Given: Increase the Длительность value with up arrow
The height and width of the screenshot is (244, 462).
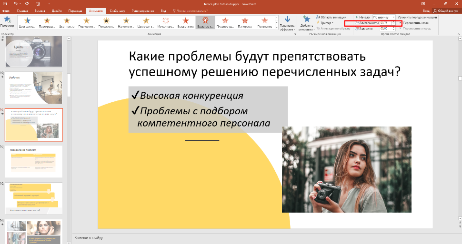Looking at the screenshot, I should point(393,22).
